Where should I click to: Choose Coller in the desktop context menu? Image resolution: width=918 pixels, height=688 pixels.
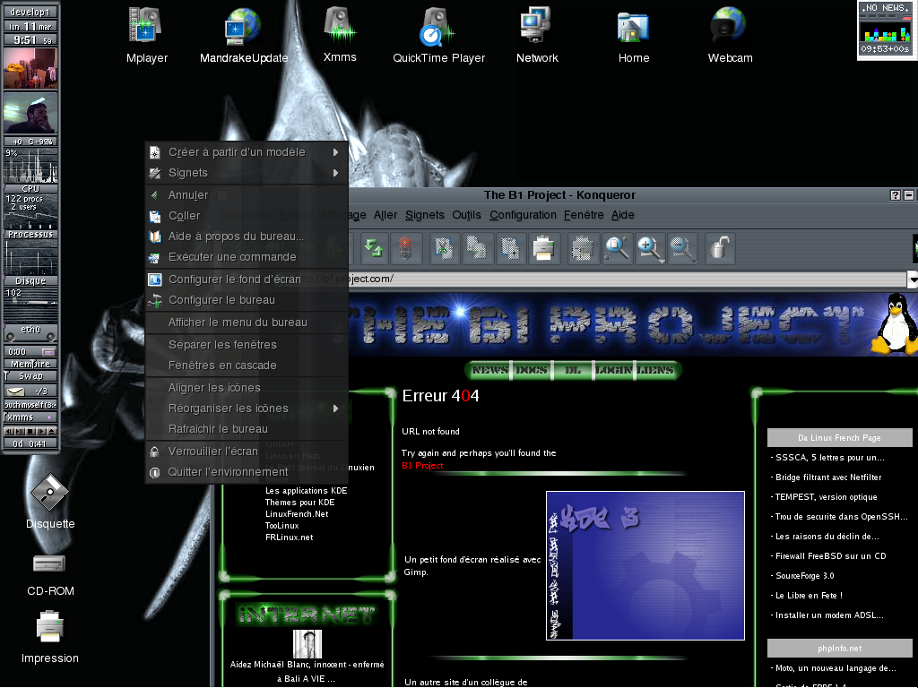[247, 216]
